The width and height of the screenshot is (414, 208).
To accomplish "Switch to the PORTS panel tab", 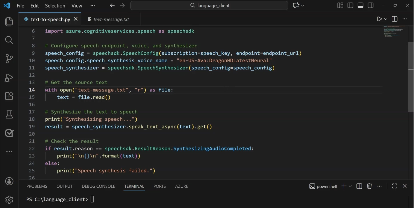I will coord(160,186).
